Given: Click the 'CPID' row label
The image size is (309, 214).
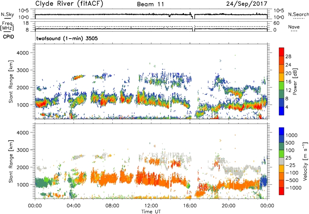Looking at the screenshot, I should click(8, 37).
